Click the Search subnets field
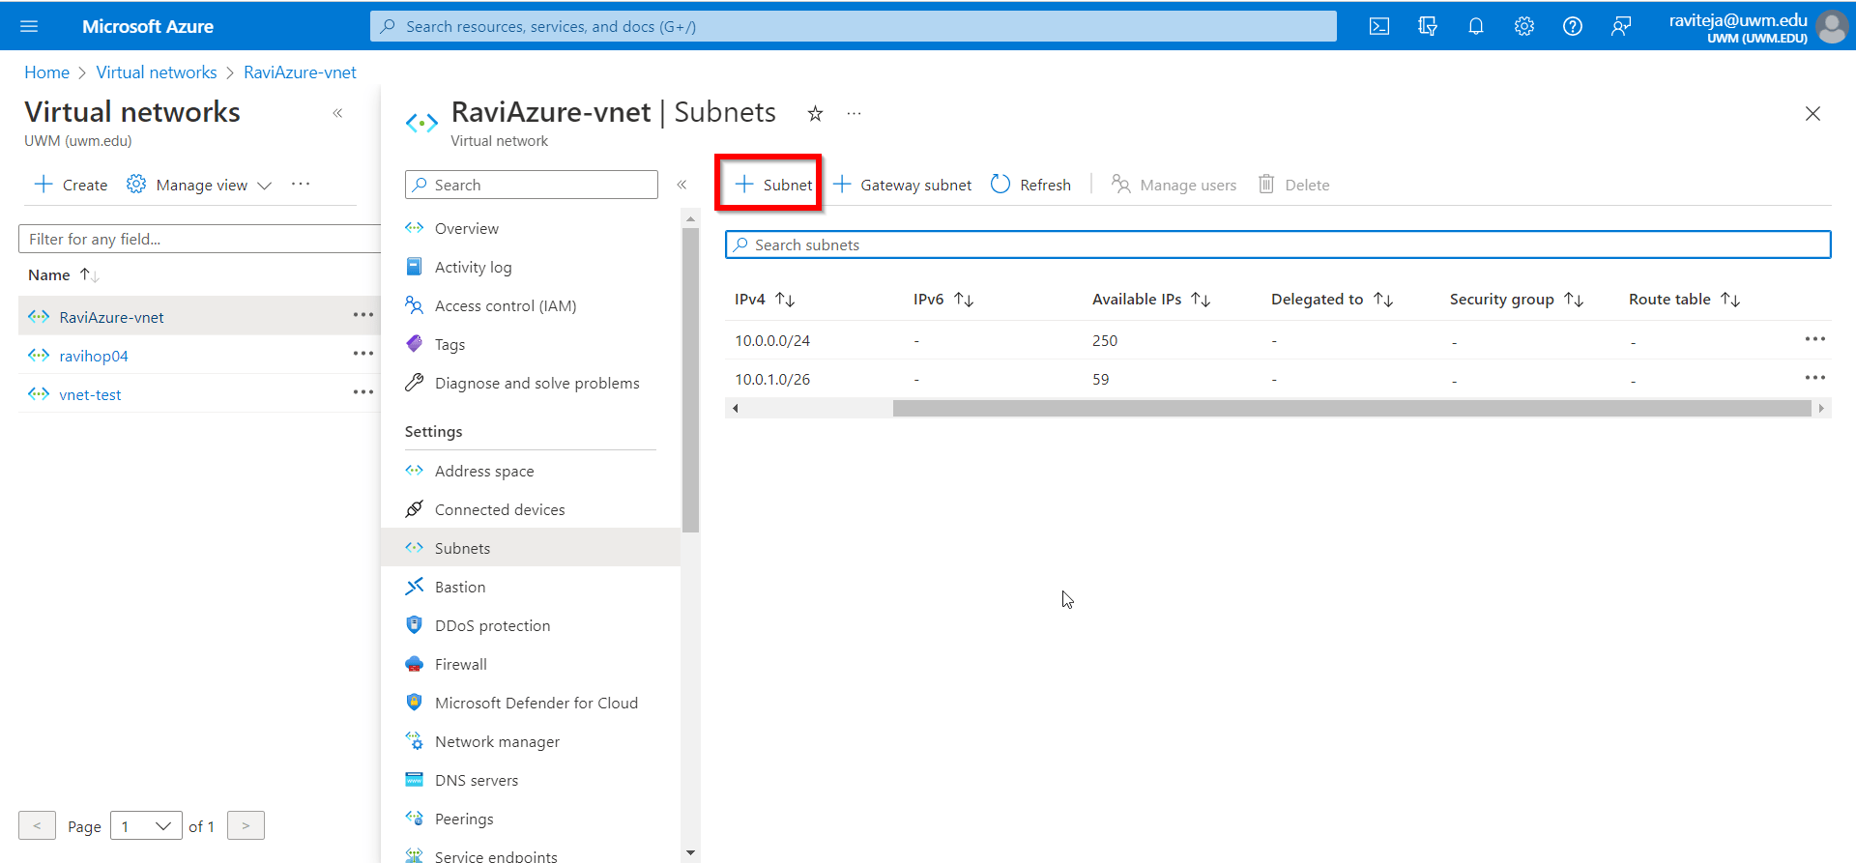 tap(1278, 245)
